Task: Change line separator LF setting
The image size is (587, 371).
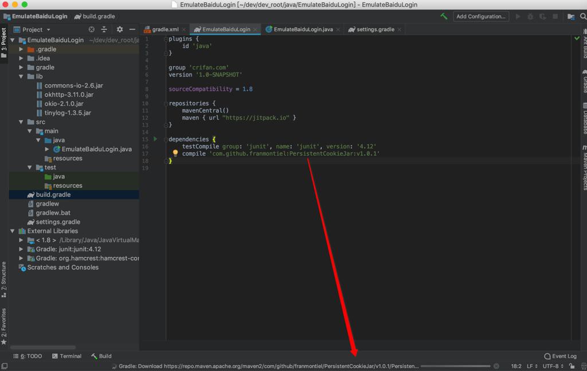Action: 532,366
